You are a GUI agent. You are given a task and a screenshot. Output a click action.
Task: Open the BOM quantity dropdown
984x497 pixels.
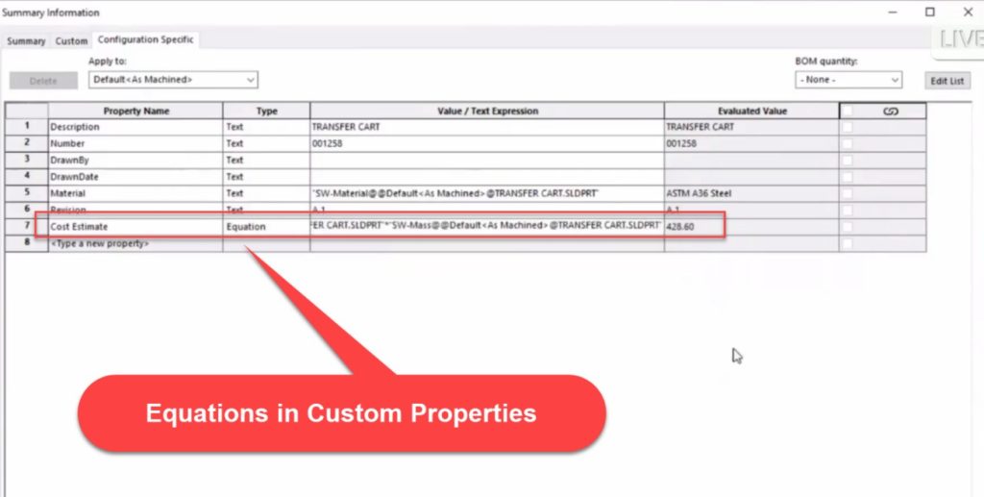849,80
